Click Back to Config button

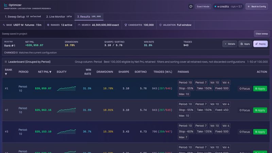click(257, 6)
